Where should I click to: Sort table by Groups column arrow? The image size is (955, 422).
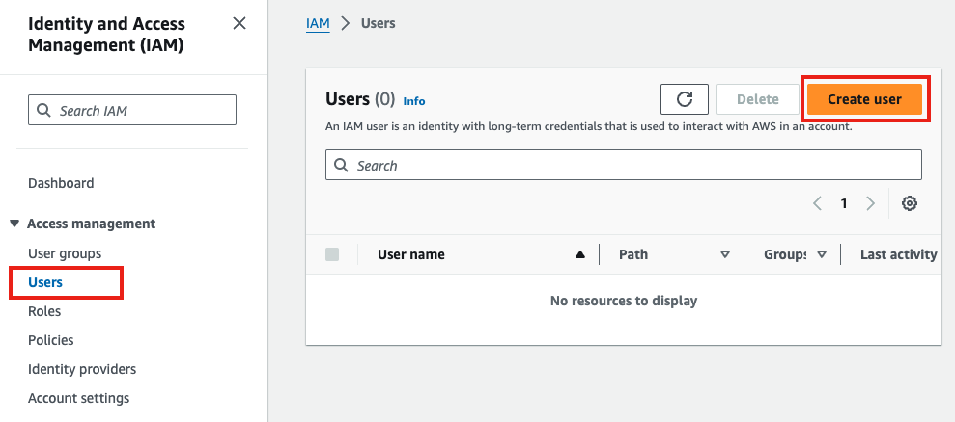(x=822, y=254)
